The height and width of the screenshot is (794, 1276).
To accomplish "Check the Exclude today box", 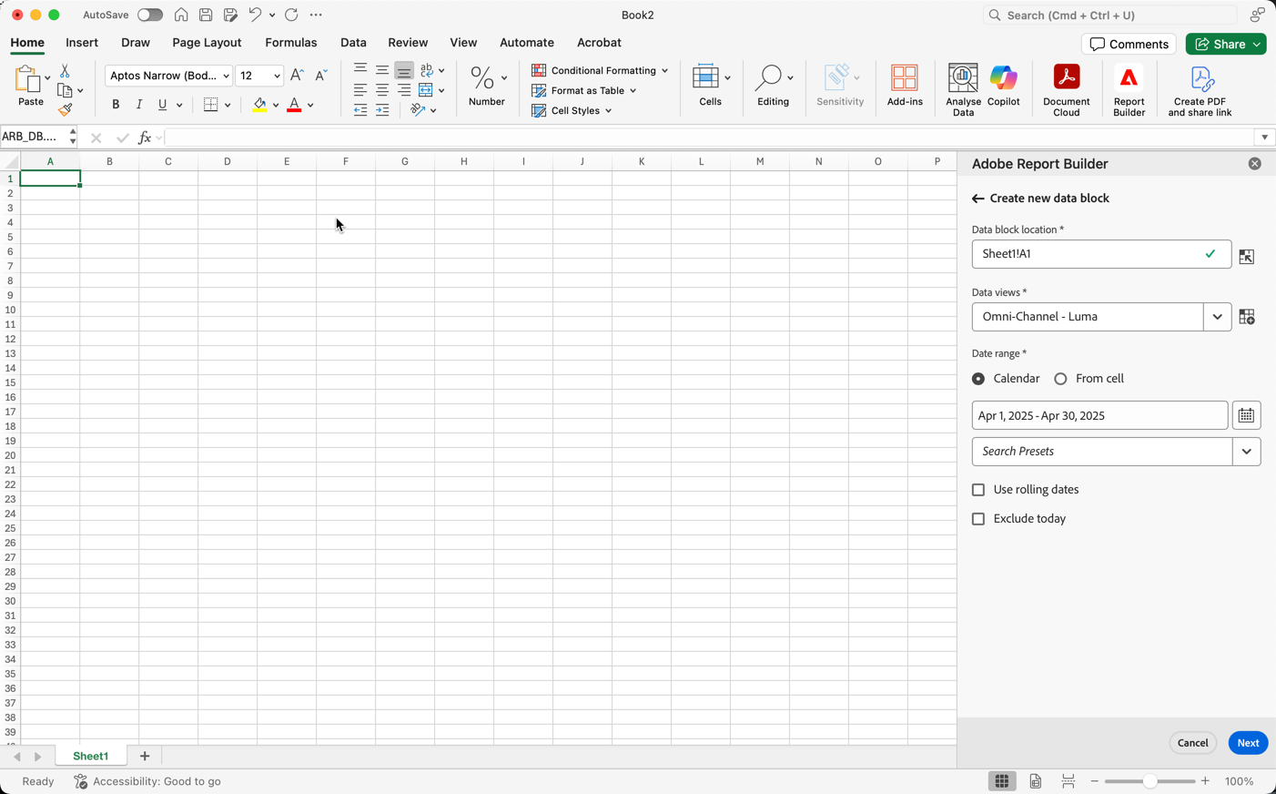I will click(x=978, y=519).
